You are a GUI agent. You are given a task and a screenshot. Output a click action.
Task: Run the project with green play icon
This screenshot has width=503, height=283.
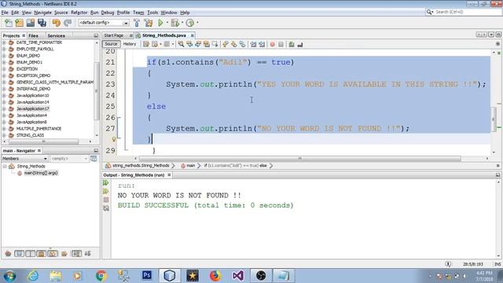pyautogui.click(x=160, y=23)
